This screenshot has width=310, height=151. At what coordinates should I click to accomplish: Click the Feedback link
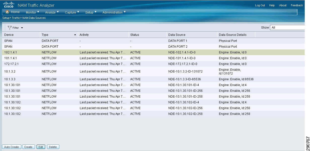pos(297,5)
